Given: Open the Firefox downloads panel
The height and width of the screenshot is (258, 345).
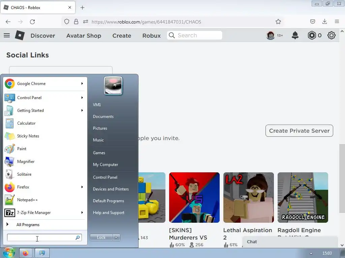Looking at the screenshot, I should pos(324,21).
